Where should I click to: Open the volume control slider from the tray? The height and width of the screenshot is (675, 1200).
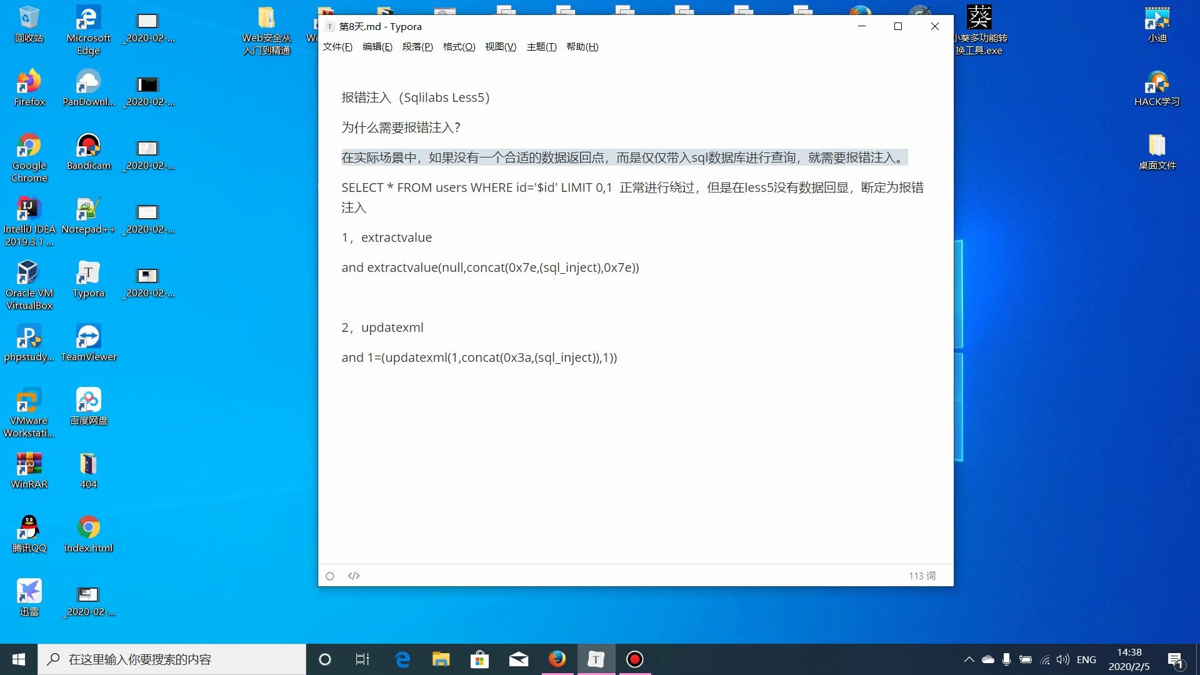click(1063, 659)
